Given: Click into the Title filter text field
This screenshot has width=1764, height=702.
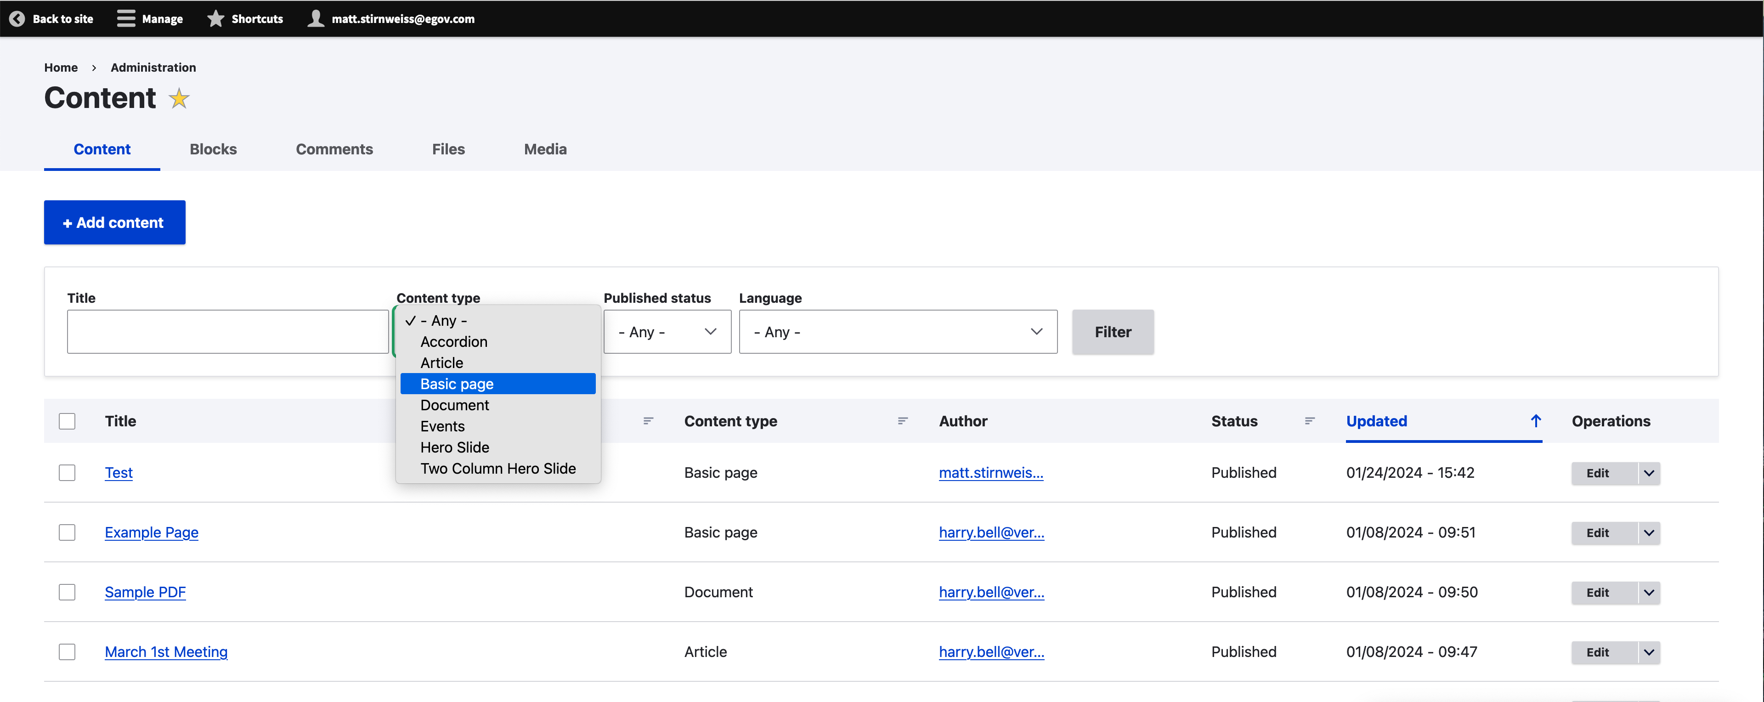Looking at the screenshot, I should (227, 332).
